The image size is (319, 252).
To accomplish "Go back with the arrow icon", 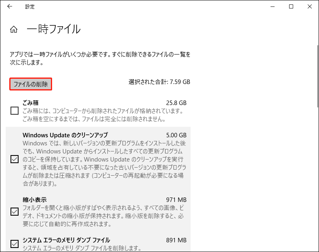I will click(10, 6).
